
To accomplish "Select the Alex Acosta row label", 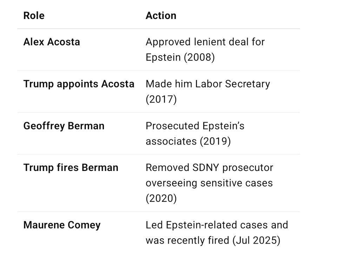I will (52, 42).
